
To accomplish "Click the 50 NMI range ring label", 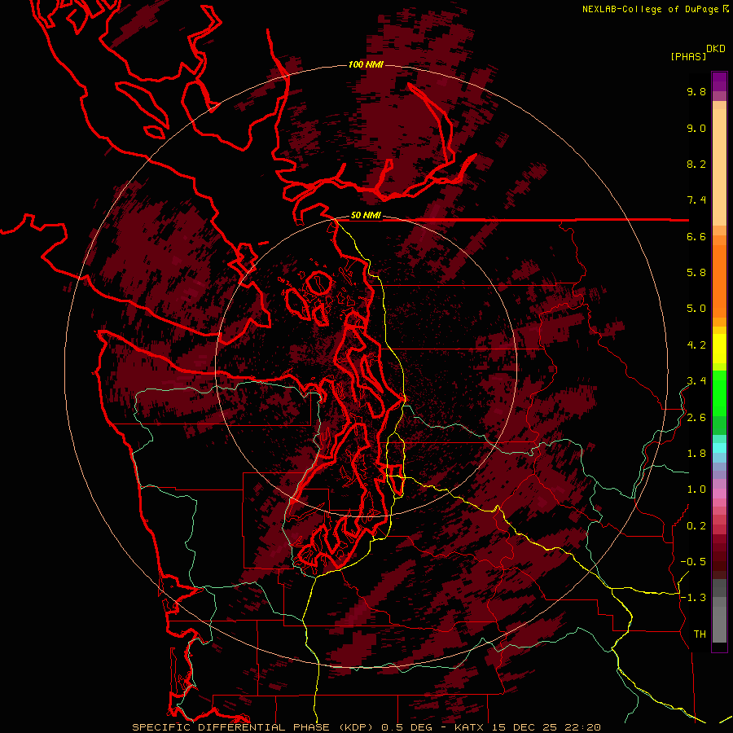I will (366, 216).
